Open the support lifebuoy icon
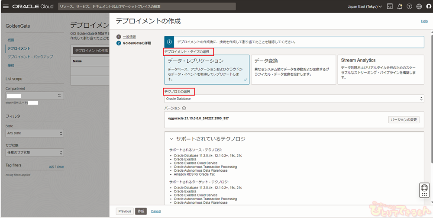 pyautogui.click(x=424, y=187)
